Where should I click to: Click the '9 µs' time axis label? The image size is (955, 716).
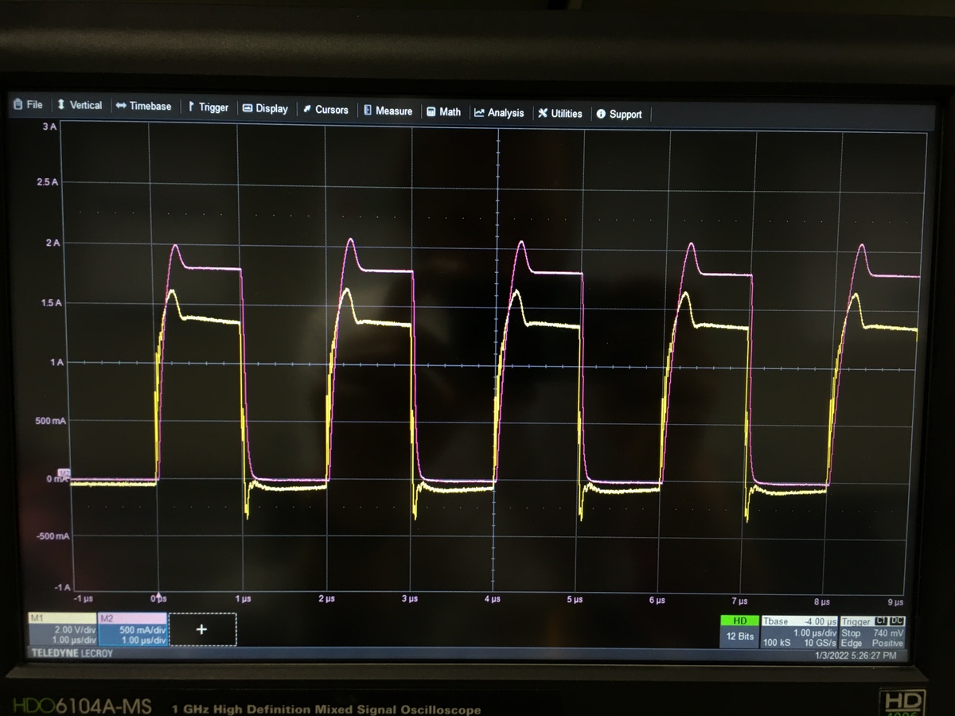click(x=895, y=602)
